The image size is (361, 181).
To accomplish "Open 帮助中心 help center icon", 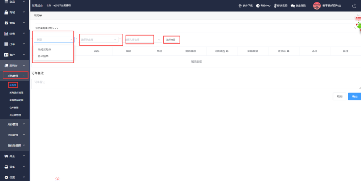I will click(257, 6).
